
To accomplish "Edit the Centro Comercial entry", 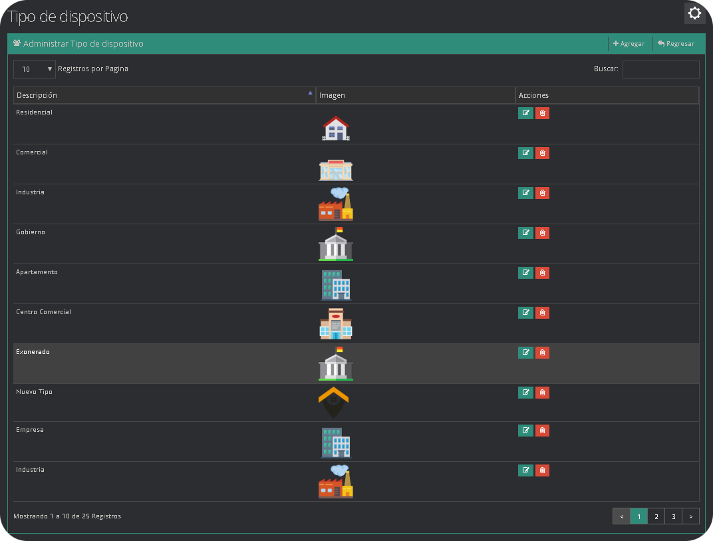I will click(525, 313).
